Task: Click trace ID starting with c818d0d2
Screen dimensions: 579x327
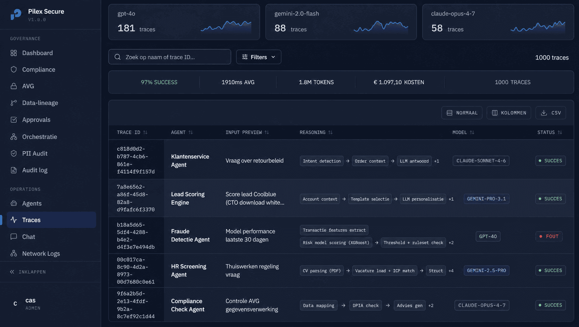Action: 136,160
